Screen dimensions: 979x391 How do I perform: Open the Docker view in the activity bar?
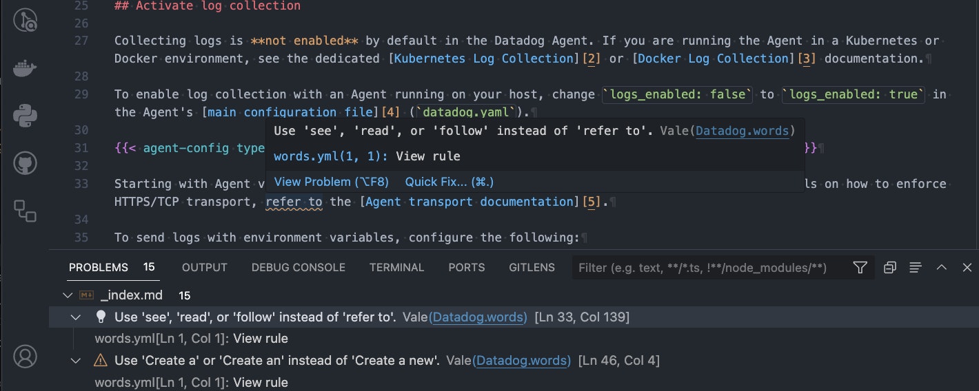pos(26,69)
